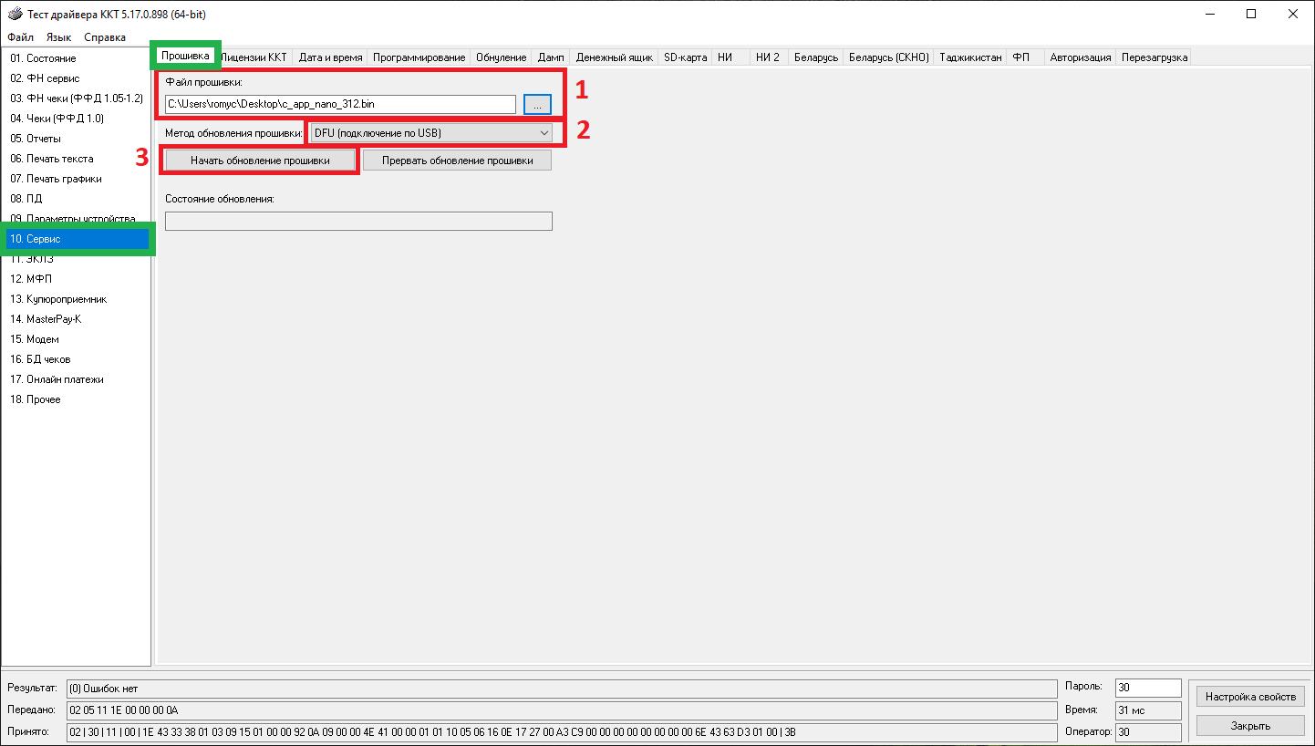Open the firmware update method dropdown
Image resolution: width=1315 pixels, height=746 pixels.
pyautogui.click(x=430, y=133)
